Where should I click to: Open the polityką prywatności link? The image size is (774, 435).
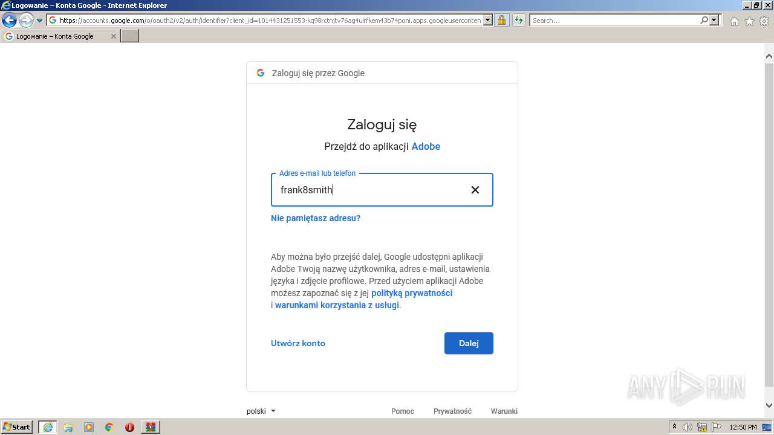click(412, 293)
